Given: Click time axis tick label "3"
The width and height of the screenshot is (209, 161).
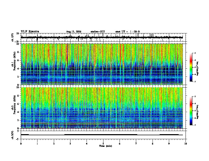Looking at the screenshot, I should (70, 144).
